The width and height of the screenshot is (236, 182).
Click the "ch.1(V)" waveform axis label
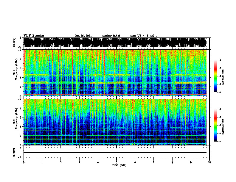coord(14,42)
